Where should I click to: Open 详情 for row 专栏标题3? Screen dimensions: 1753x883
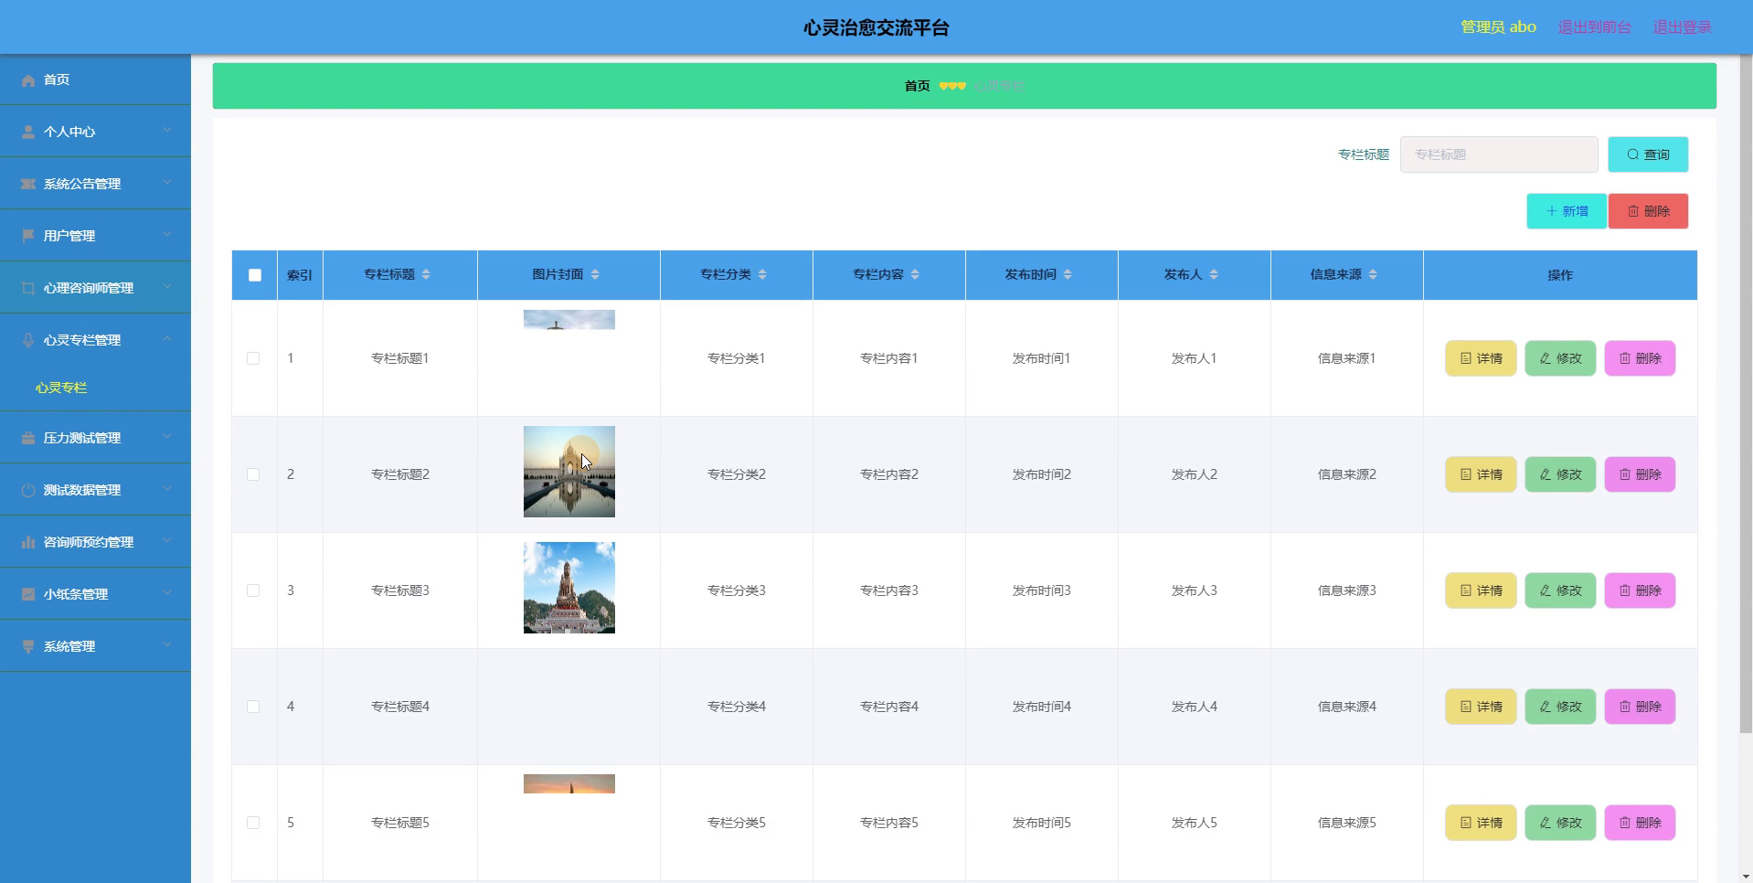click(1481, 590)
